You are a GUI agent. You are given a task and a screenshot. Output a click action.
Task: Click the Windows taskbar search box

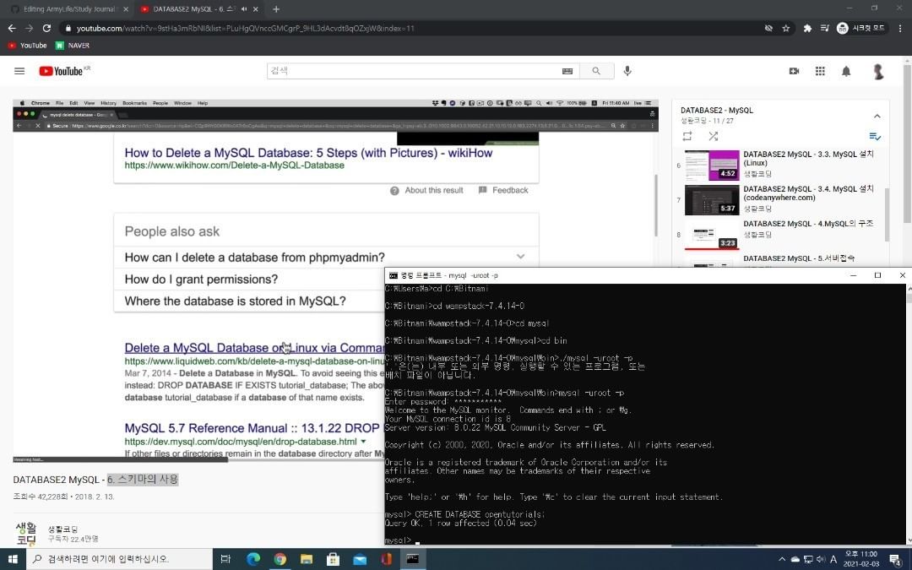pyautogui.click(x=119, y=559)
